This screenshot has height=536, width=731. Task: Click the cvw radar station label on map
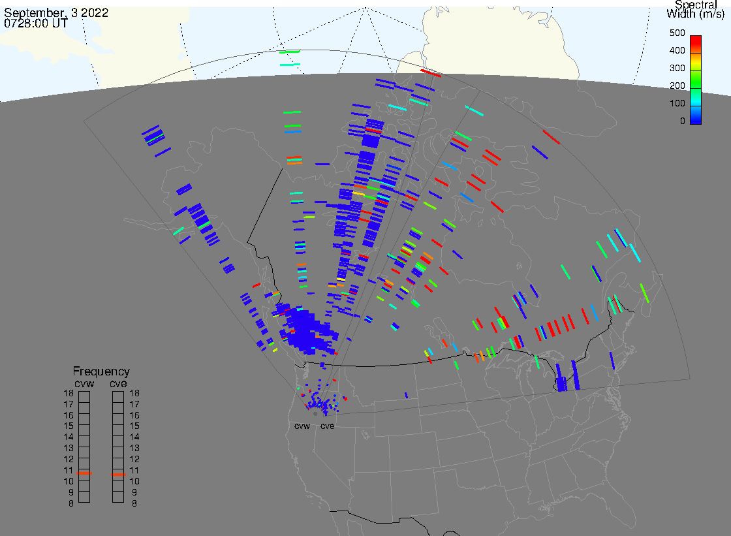(302, 426)
